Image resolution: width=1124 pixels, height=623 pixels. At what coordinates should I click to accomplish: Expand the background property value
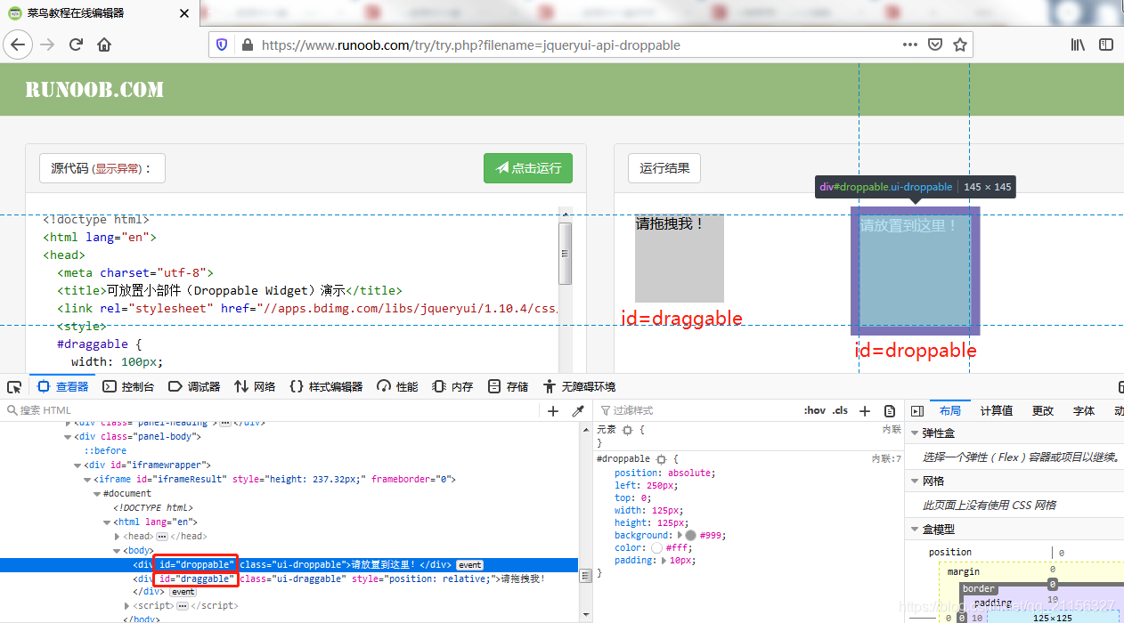point(678,536)
